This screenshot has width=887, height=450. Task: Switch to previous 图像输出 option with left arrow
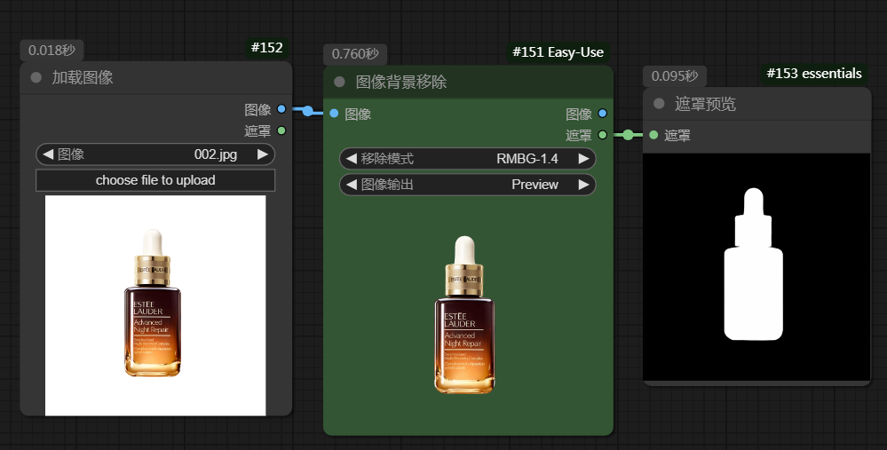pos(352,185)
